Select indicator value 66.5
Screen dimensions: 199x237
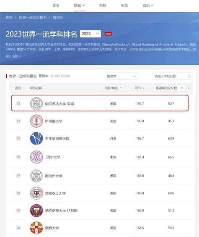click(171, 157)
